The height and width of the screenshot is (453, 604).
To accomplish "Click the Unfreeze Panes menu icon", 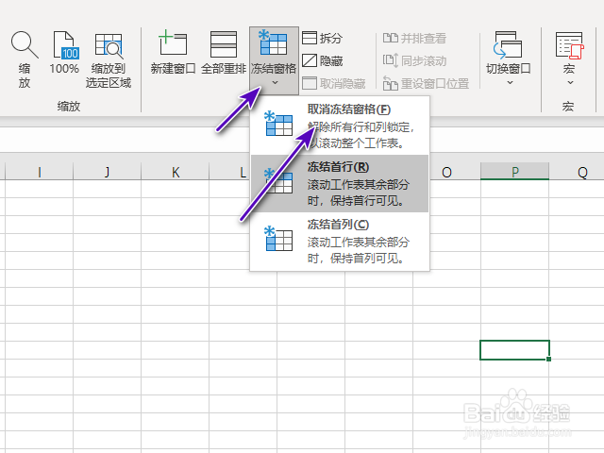I will [x=278, y=124].
